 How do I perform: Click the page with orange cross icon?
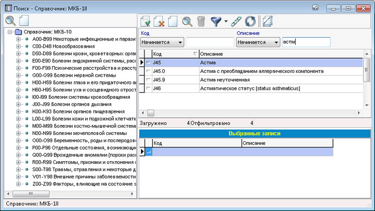[x=159, y=22]
